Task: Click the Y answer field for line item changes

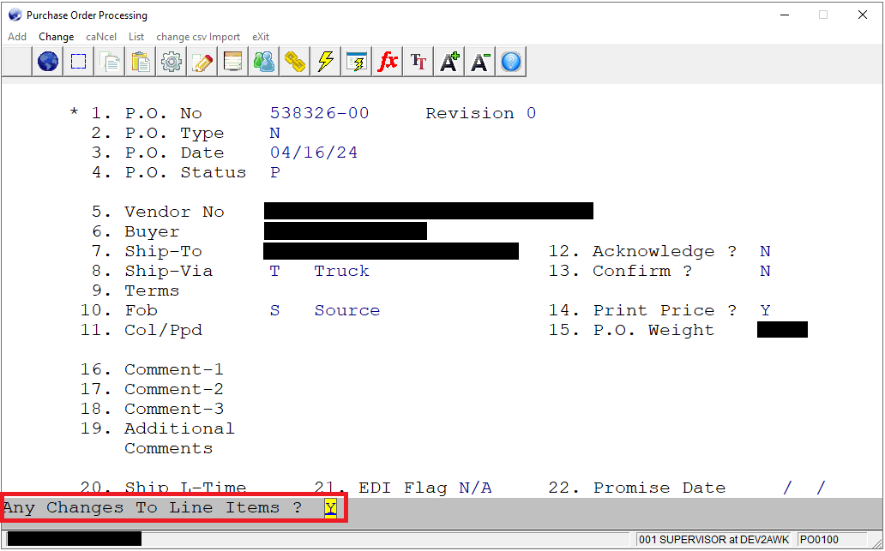Action: click(330, 508)
